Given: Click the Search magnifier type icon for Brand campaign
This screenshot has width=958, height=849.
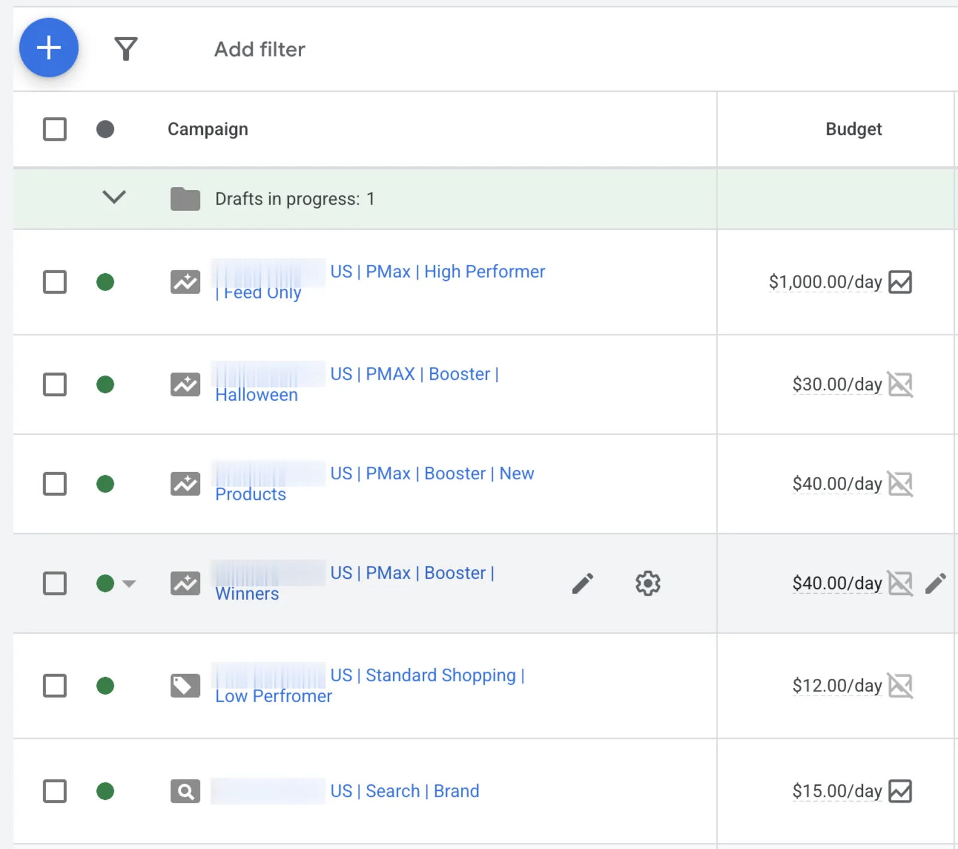Looking at the screenshot, I should 185,791.
